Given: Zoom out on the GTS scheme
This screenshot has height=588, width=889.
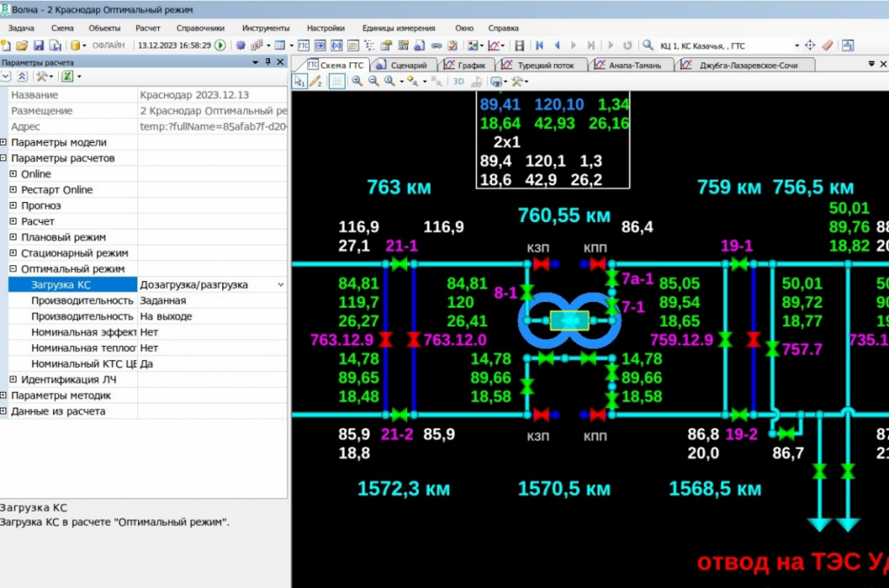Looking at the screenshot, I should coord(372,82).
